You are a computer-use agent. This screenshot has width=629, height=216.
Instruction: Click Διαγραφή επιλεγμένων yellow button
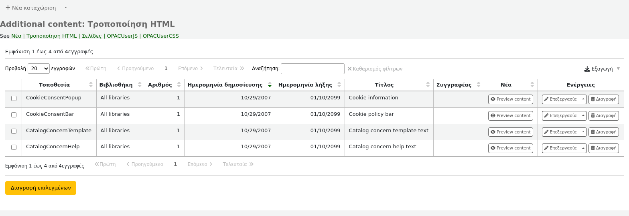(41, 188)
